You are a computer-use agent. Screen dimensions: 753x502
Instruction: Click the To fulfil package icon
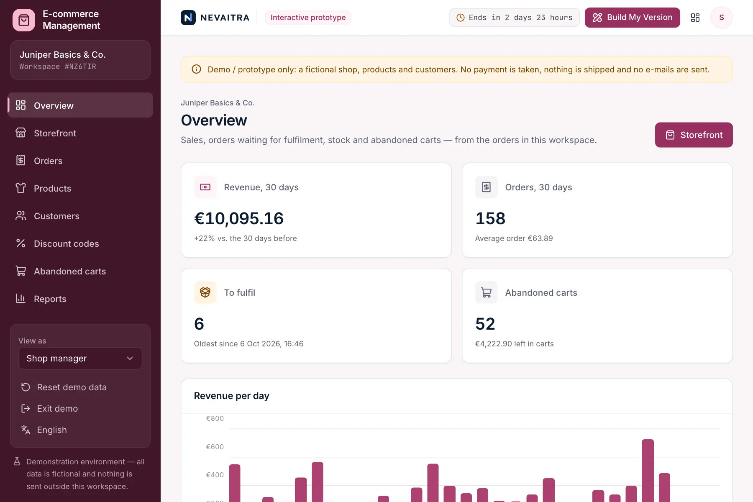[x=205, y=292]
